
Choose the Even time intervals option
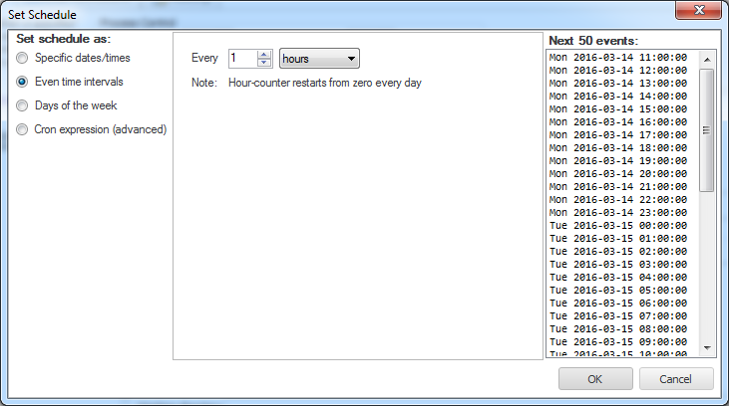(x=22, y=82)
